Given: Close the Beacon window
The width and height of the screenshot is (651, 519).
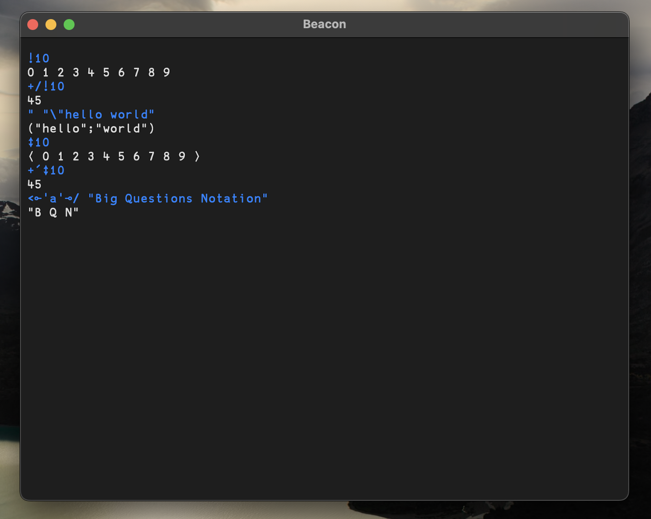Looking at the screenshot, I should coord(33,25).
